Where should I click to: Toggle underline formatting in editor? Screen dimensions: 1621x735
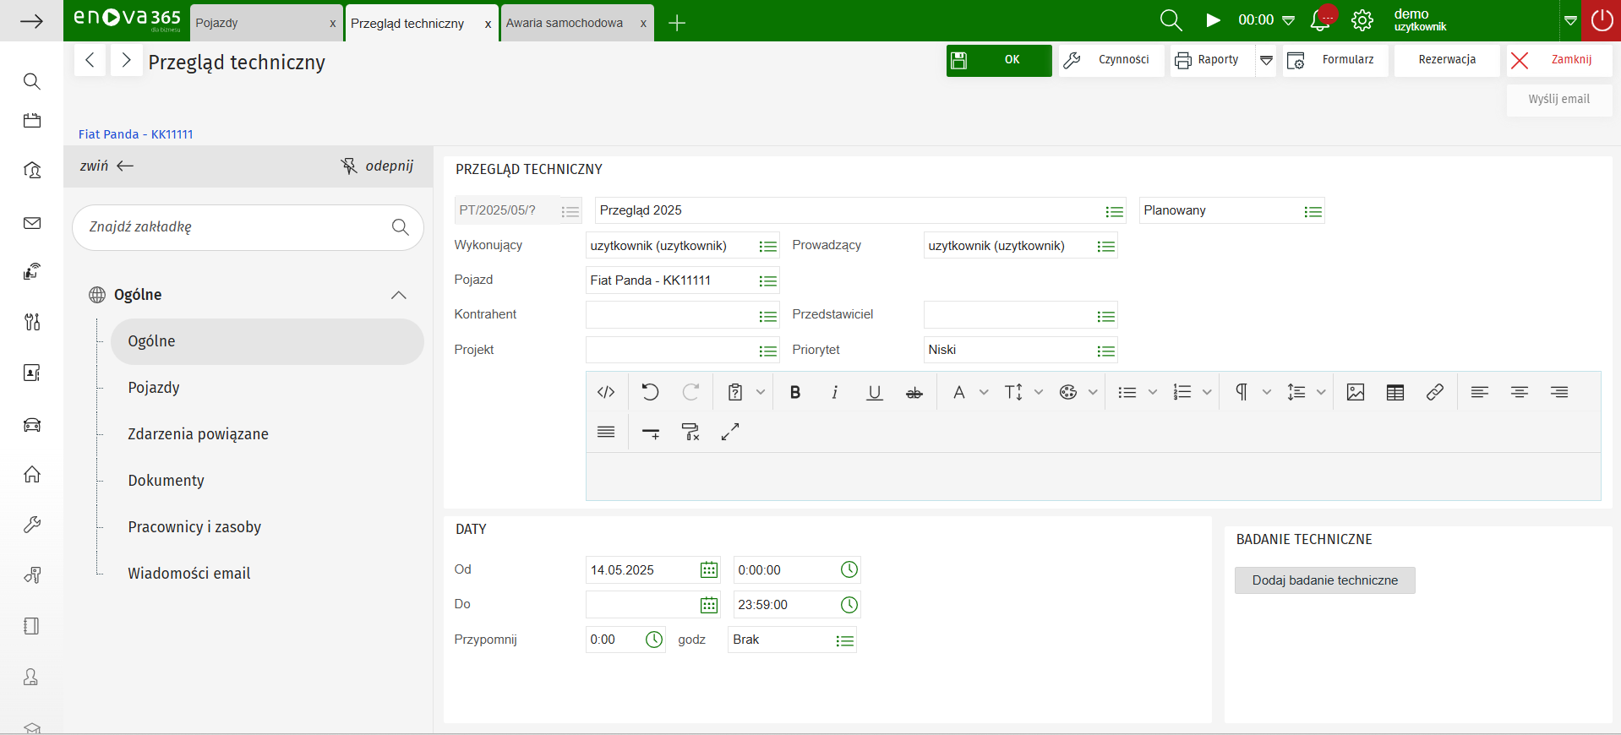[x=874, y=392]
